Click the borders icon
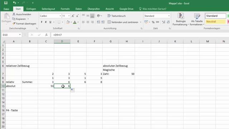The width and height of the screenshot is (229, 129). pos(59,22)
